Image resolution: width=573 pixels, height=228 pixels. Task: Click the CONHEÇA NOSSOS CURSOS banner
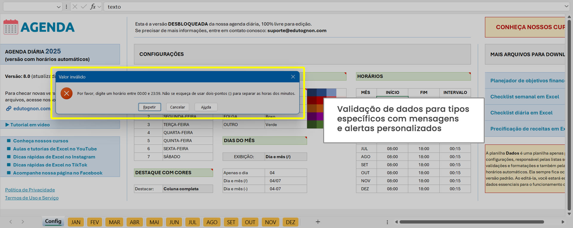tap(525, 27)
